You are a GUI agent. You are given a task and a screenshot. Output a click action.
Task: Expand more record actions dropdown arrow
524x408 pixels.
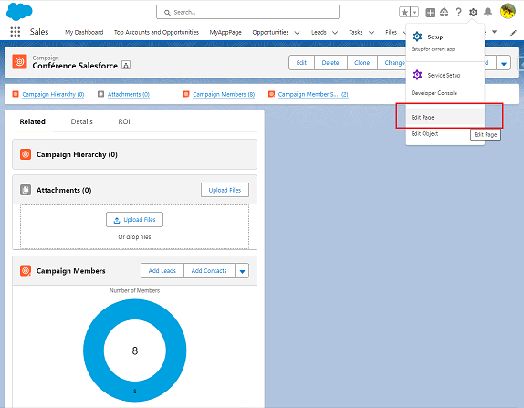click(504, 63)
